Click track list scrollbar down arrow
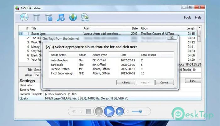 pyautogui.click(x=199, y=60)
